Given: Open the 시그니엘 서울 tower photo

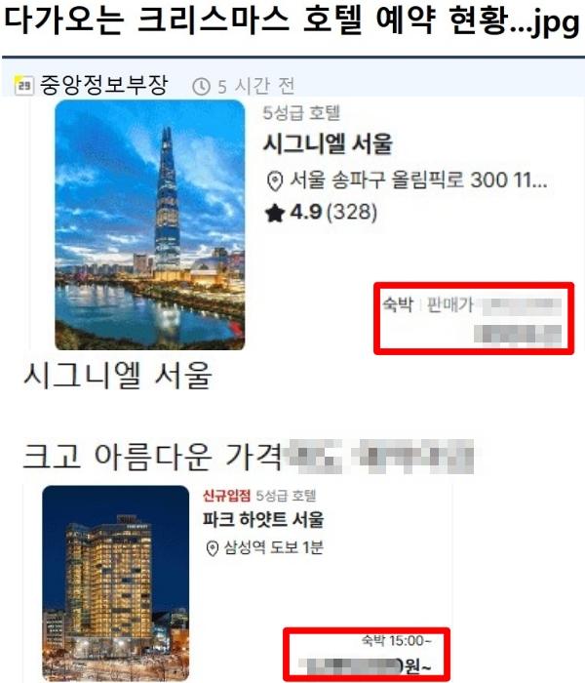Looking at the screenshot, I should 150,224.
